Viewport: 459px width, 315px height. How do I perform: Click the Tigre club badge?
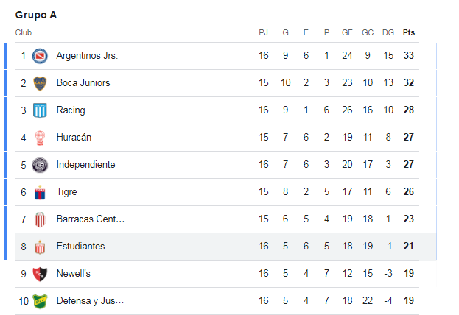click(x=40, y=192)
